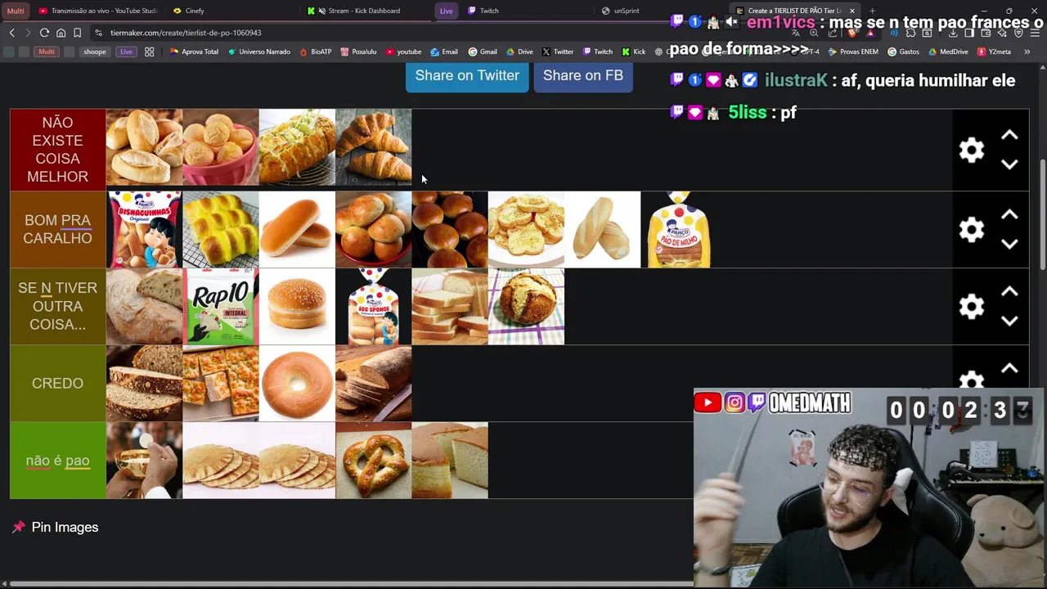Open shoope bookmark folder
Viewport: 1047px width, 589px height.
coord(94,52)
